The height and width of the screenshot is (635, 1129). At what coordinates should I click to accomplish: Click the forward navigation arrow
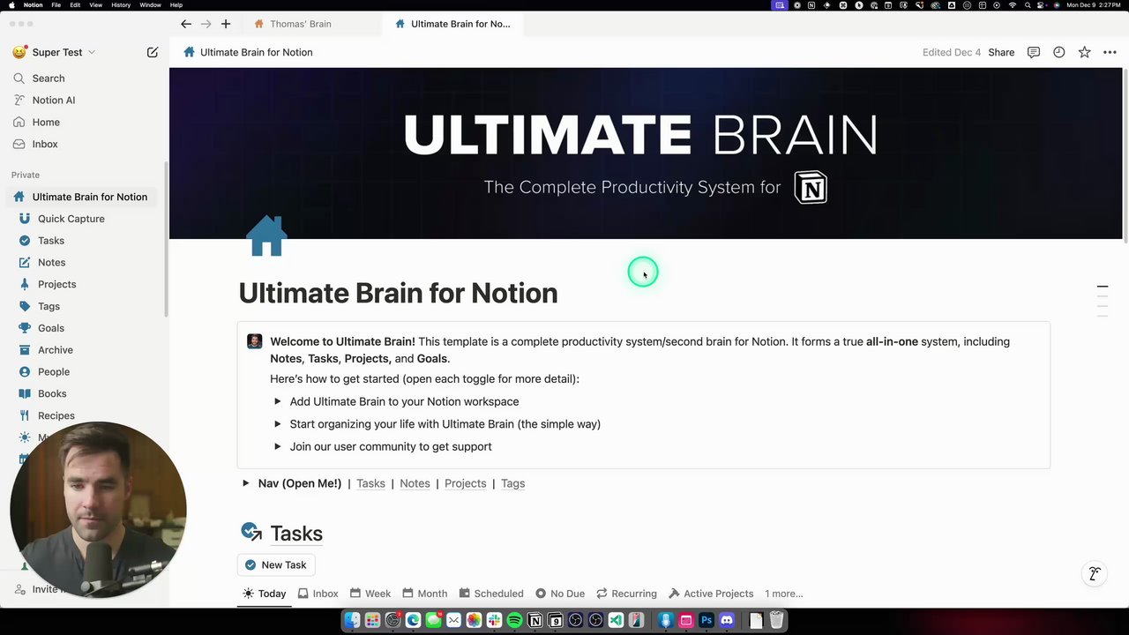pos(206,24)
